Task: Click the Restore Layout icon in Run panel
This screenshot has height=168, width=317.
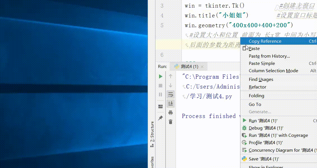Action: point(160,106)
